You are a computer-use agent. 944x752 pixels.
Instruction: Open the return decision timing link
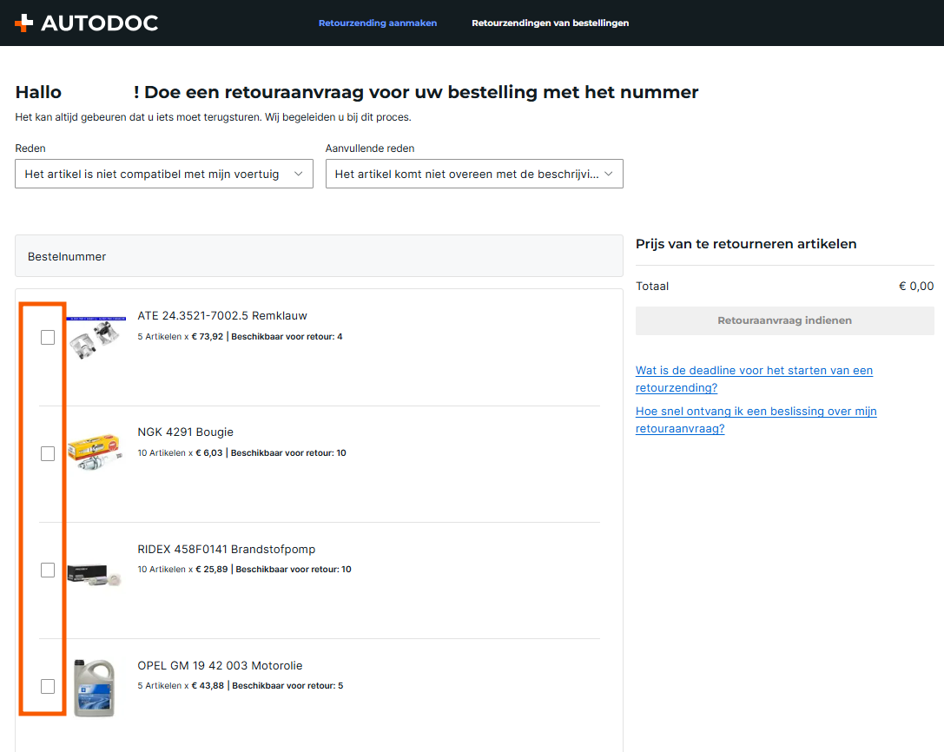click(x=756, y=419)
